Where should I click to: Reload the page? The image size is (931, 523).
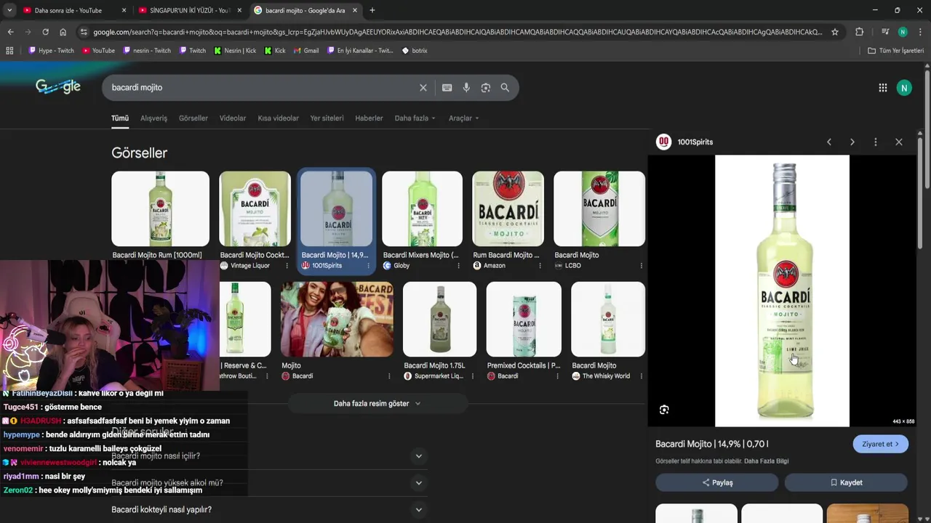click(45, 32)
